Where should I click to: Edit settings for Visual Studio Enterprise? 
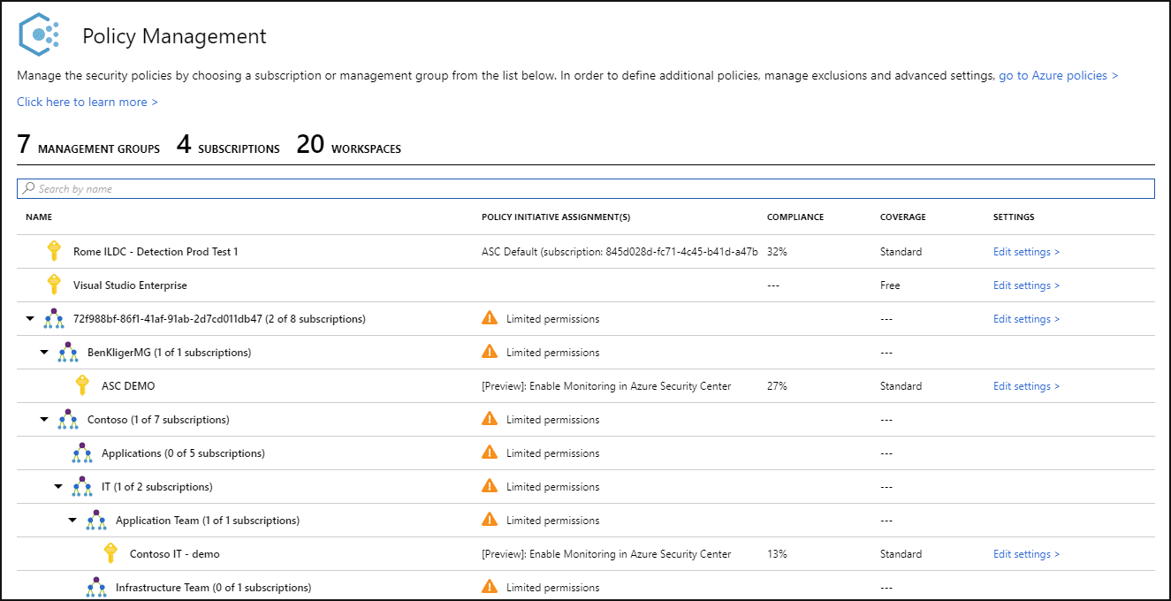tap(1026, 285)
